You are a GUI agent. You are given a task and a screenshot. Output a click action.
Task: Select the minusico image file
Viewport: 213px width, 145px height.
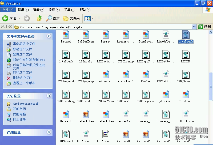click(106, 76)
